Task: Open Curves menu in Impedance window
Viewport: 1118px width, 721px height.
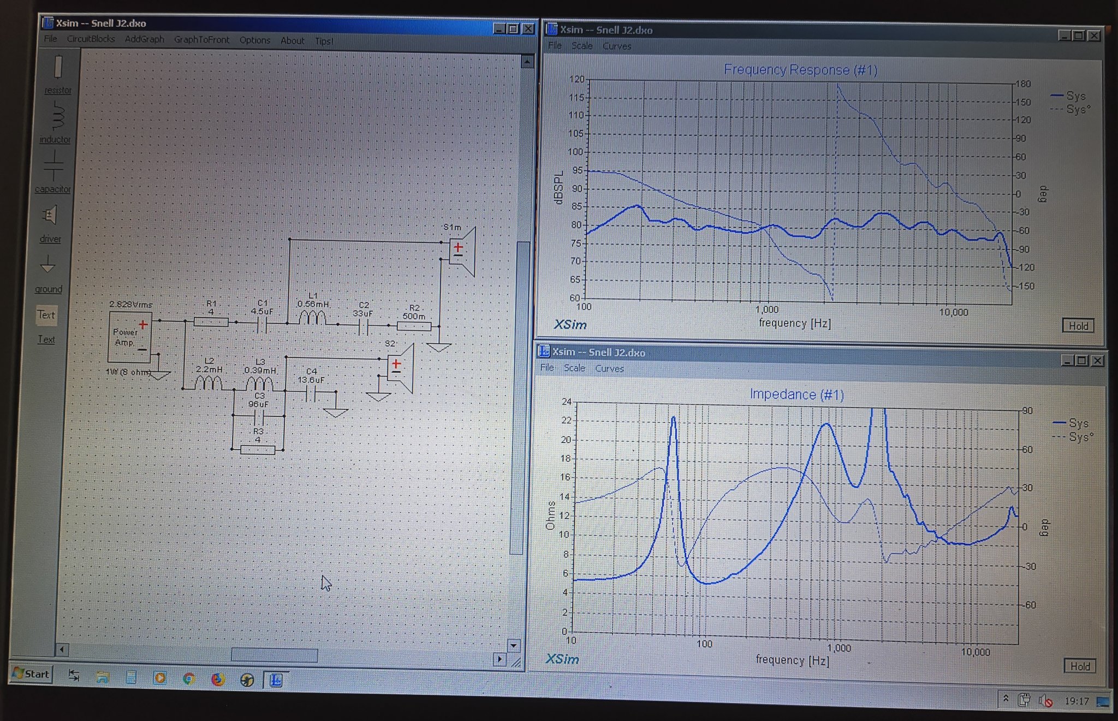Action: pos(609,368)
